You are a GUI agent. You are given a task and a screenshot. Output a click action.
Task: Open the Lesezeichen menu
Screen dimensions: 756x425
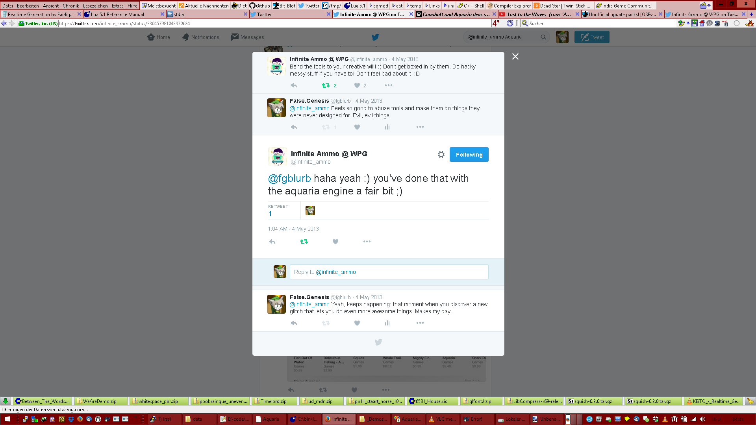(95, 6)
